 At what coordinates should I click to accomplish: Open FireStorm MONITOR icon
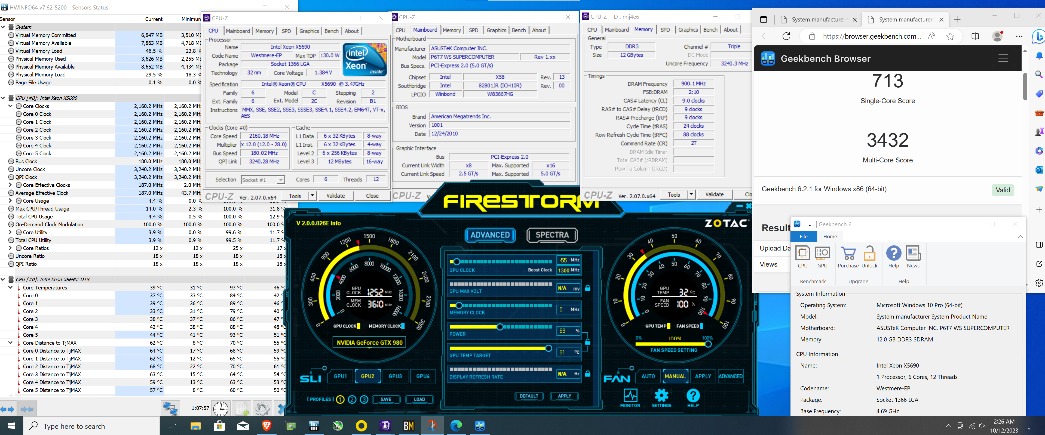[630, 398]
